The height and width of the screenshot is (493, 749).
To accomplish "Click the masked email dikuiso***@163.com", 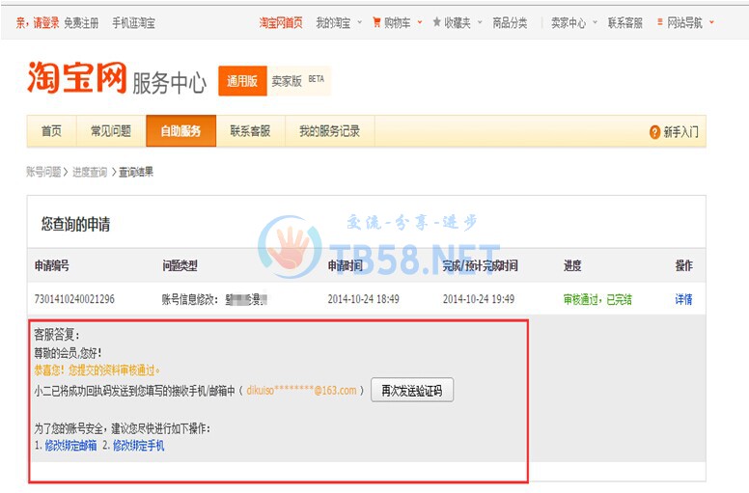I will click(301, 391).
